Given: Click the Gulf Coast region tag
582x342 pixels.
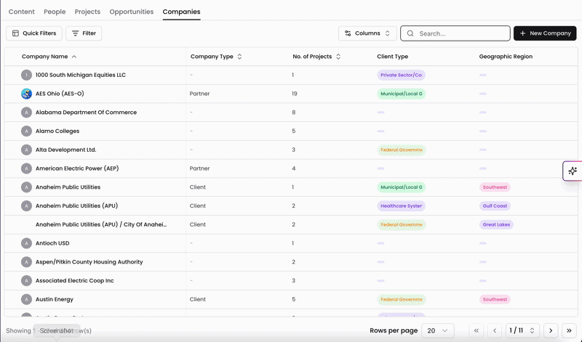Looking at the screenshot, I should coord(495,205).
